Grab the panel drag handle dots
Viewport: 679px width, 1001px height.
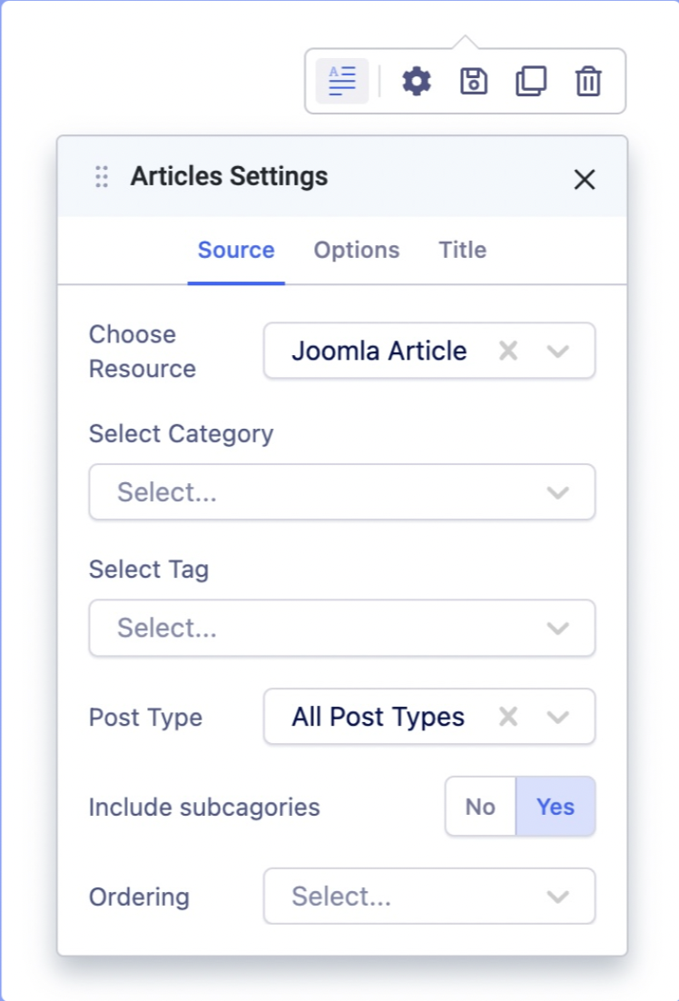(x=102, y=177)
